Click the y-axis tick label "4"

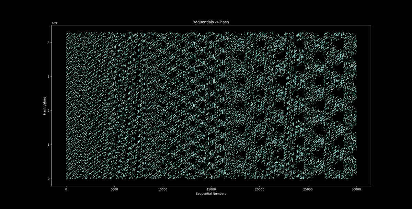click(49, 43)
